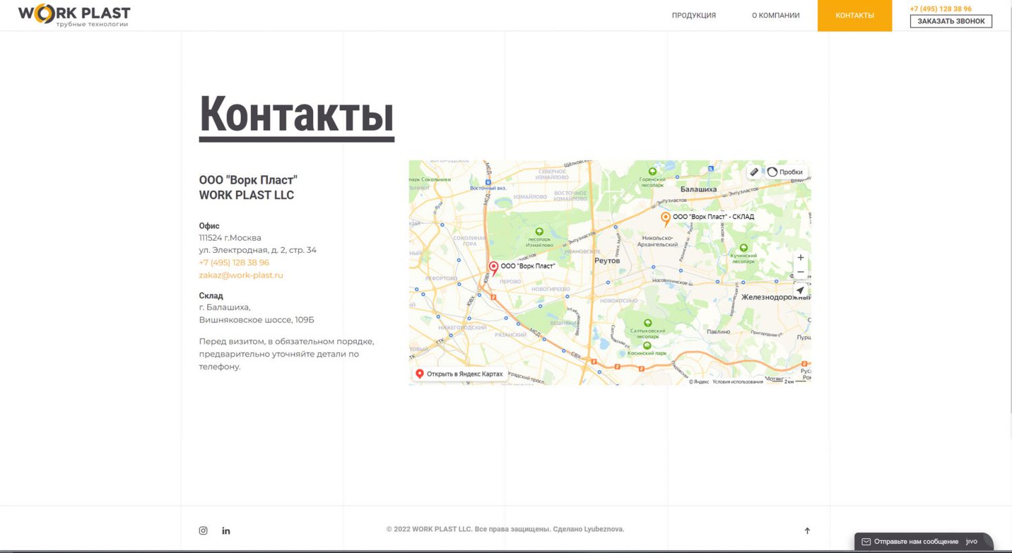
Task: Click the г. Балашиха, address line
Action: 225,308
